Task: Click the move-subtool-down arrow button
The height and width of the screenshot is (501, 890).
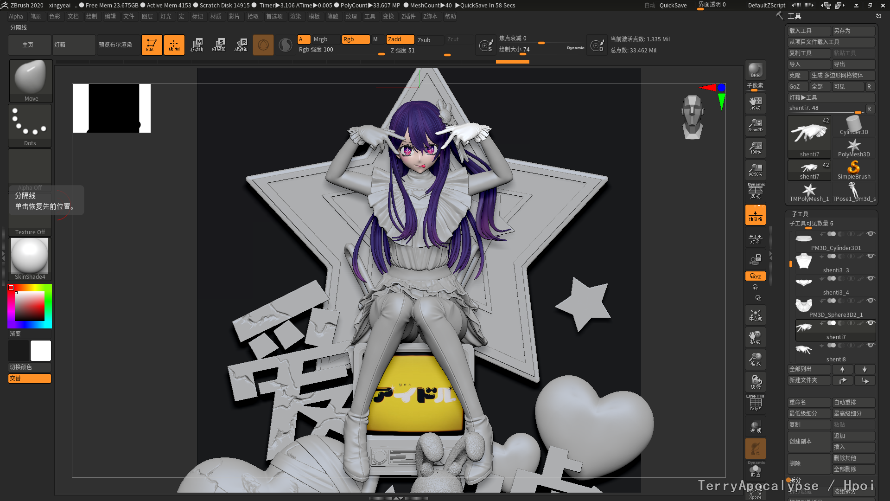Action: 865,369
